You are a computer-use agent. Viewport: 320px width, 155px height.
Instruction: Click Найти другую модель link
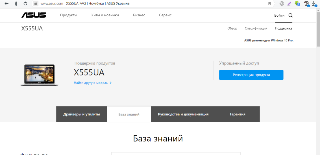pyautogui.click(x=91, y=83)
